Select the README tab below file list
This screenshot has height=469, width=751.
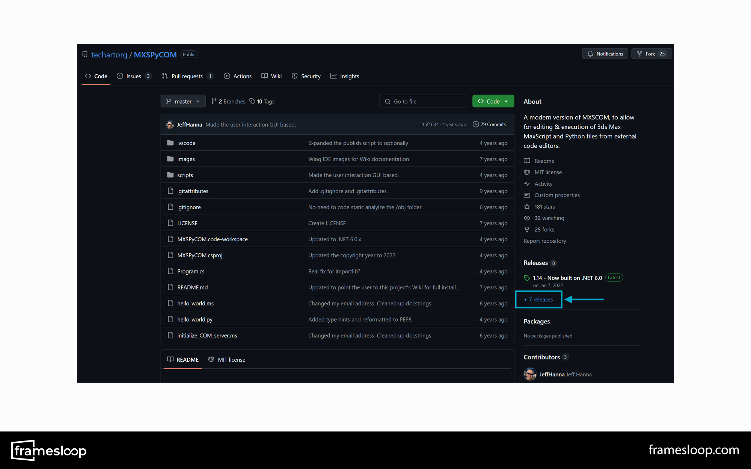[x=183, y=359]
